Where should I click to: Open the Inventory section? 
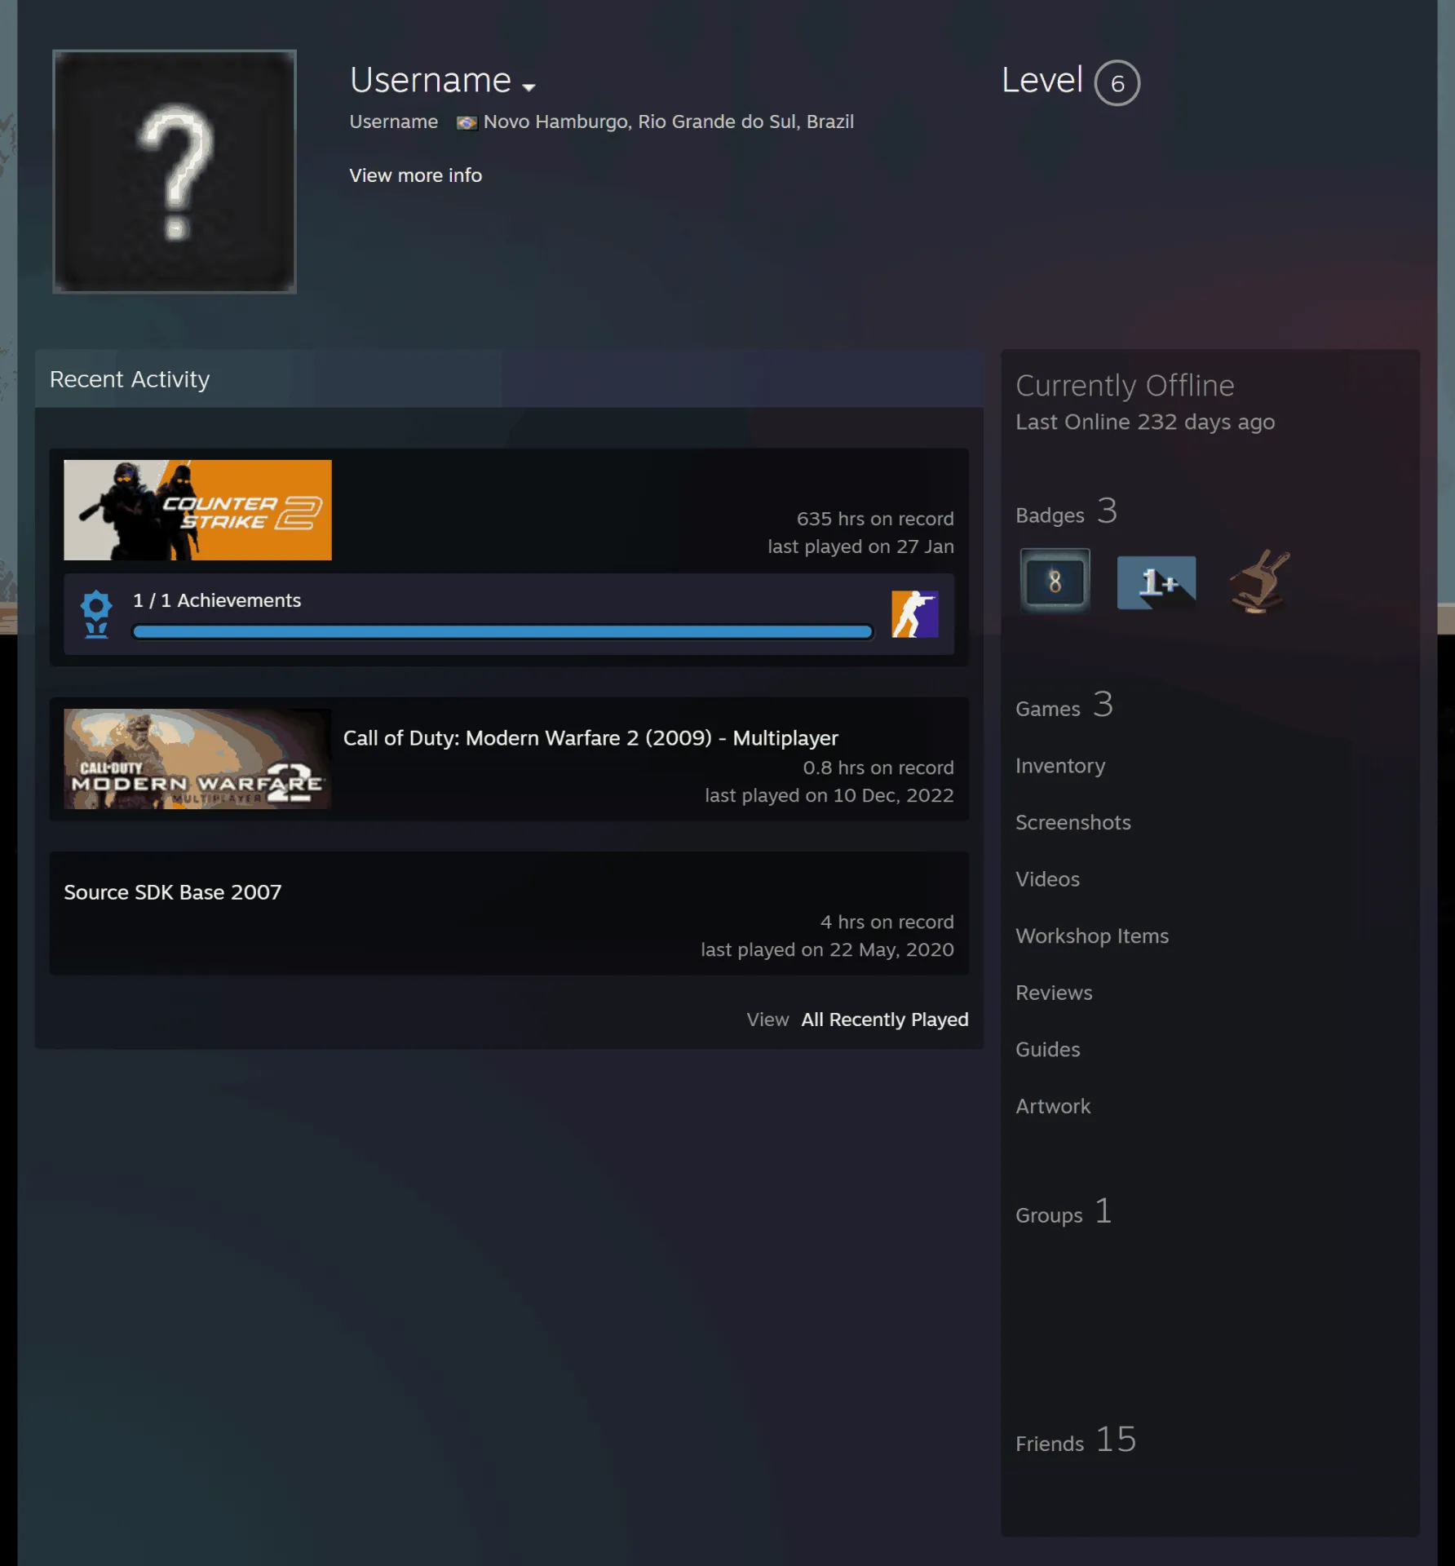pyautogui.click(x=1060, y=766)
